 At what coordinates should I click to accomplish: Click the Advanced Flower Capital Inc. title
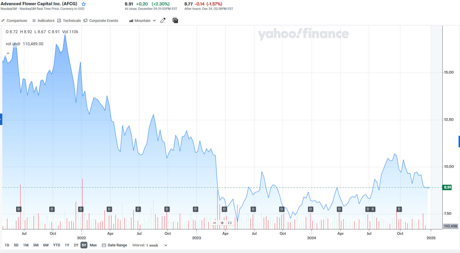click(39, 4)
